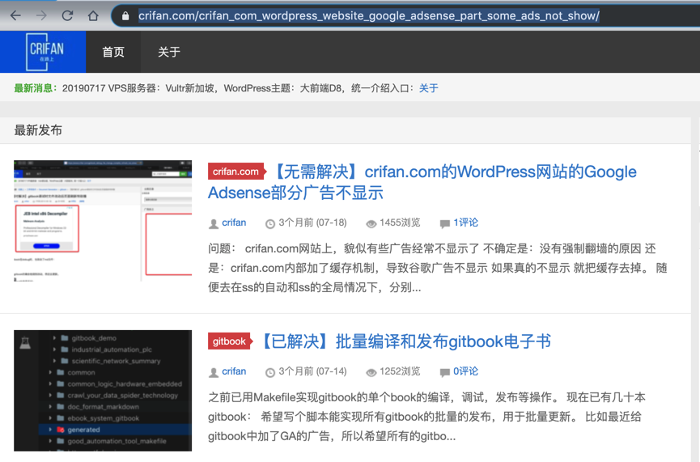Click the eye icon next to 1252浏览
700x462 pixels.
click(371, 372)
